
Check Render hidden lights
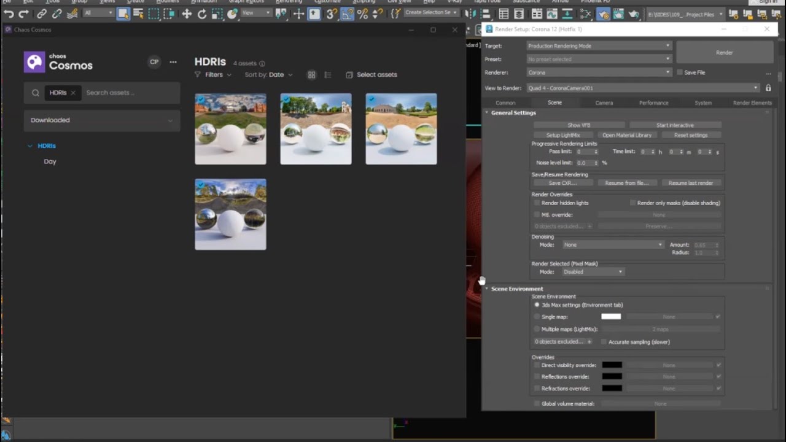(x=537, y=203)
